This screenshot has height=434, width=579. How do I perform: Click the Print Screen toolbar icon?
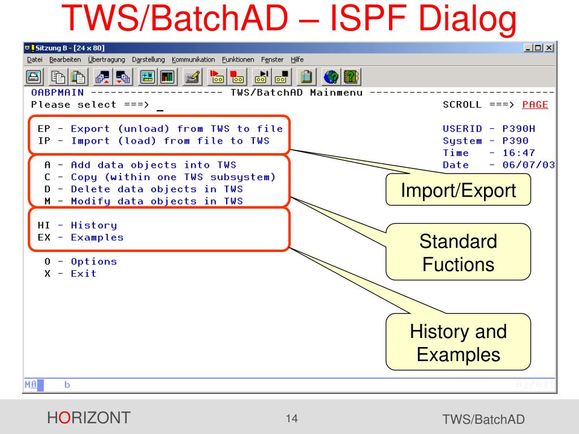point(34,77)
